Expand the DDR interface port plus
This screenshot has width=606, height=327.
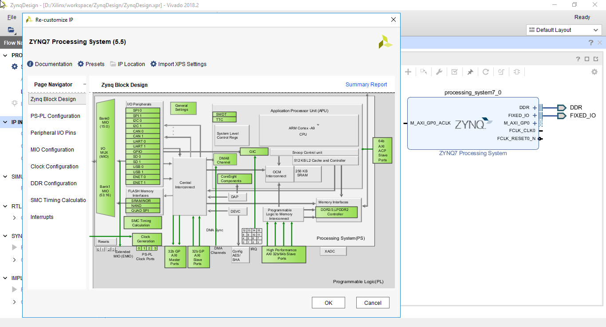click(x=535, y=108)
